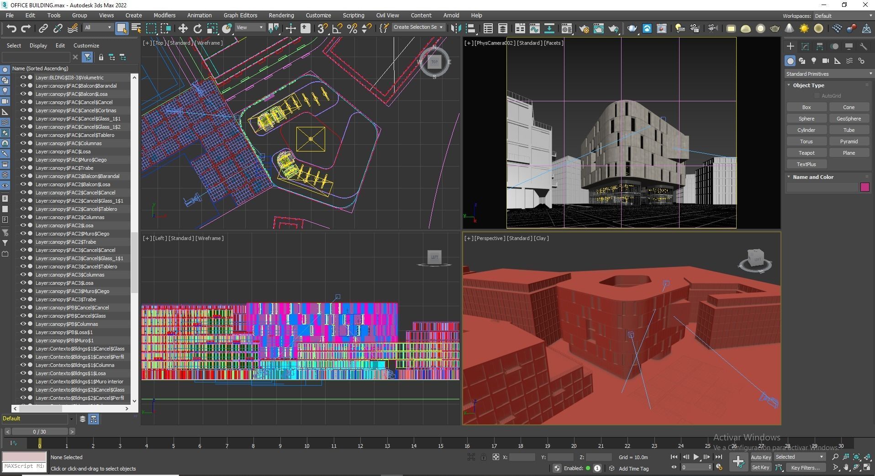The width and height of the screenshot is (875, 476).
Task: Select the Select and Link tool
Action: tap(43, 28)
